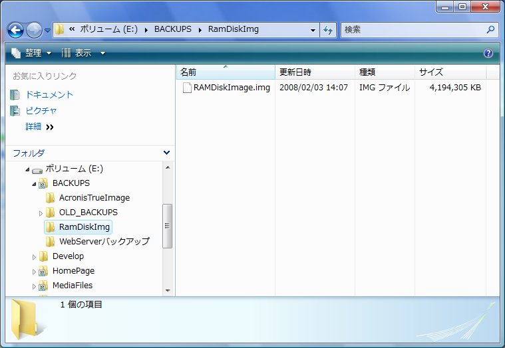Click the Back navigation arrow
The height and width of the screenshot is (348, 505).
(15, 30)
